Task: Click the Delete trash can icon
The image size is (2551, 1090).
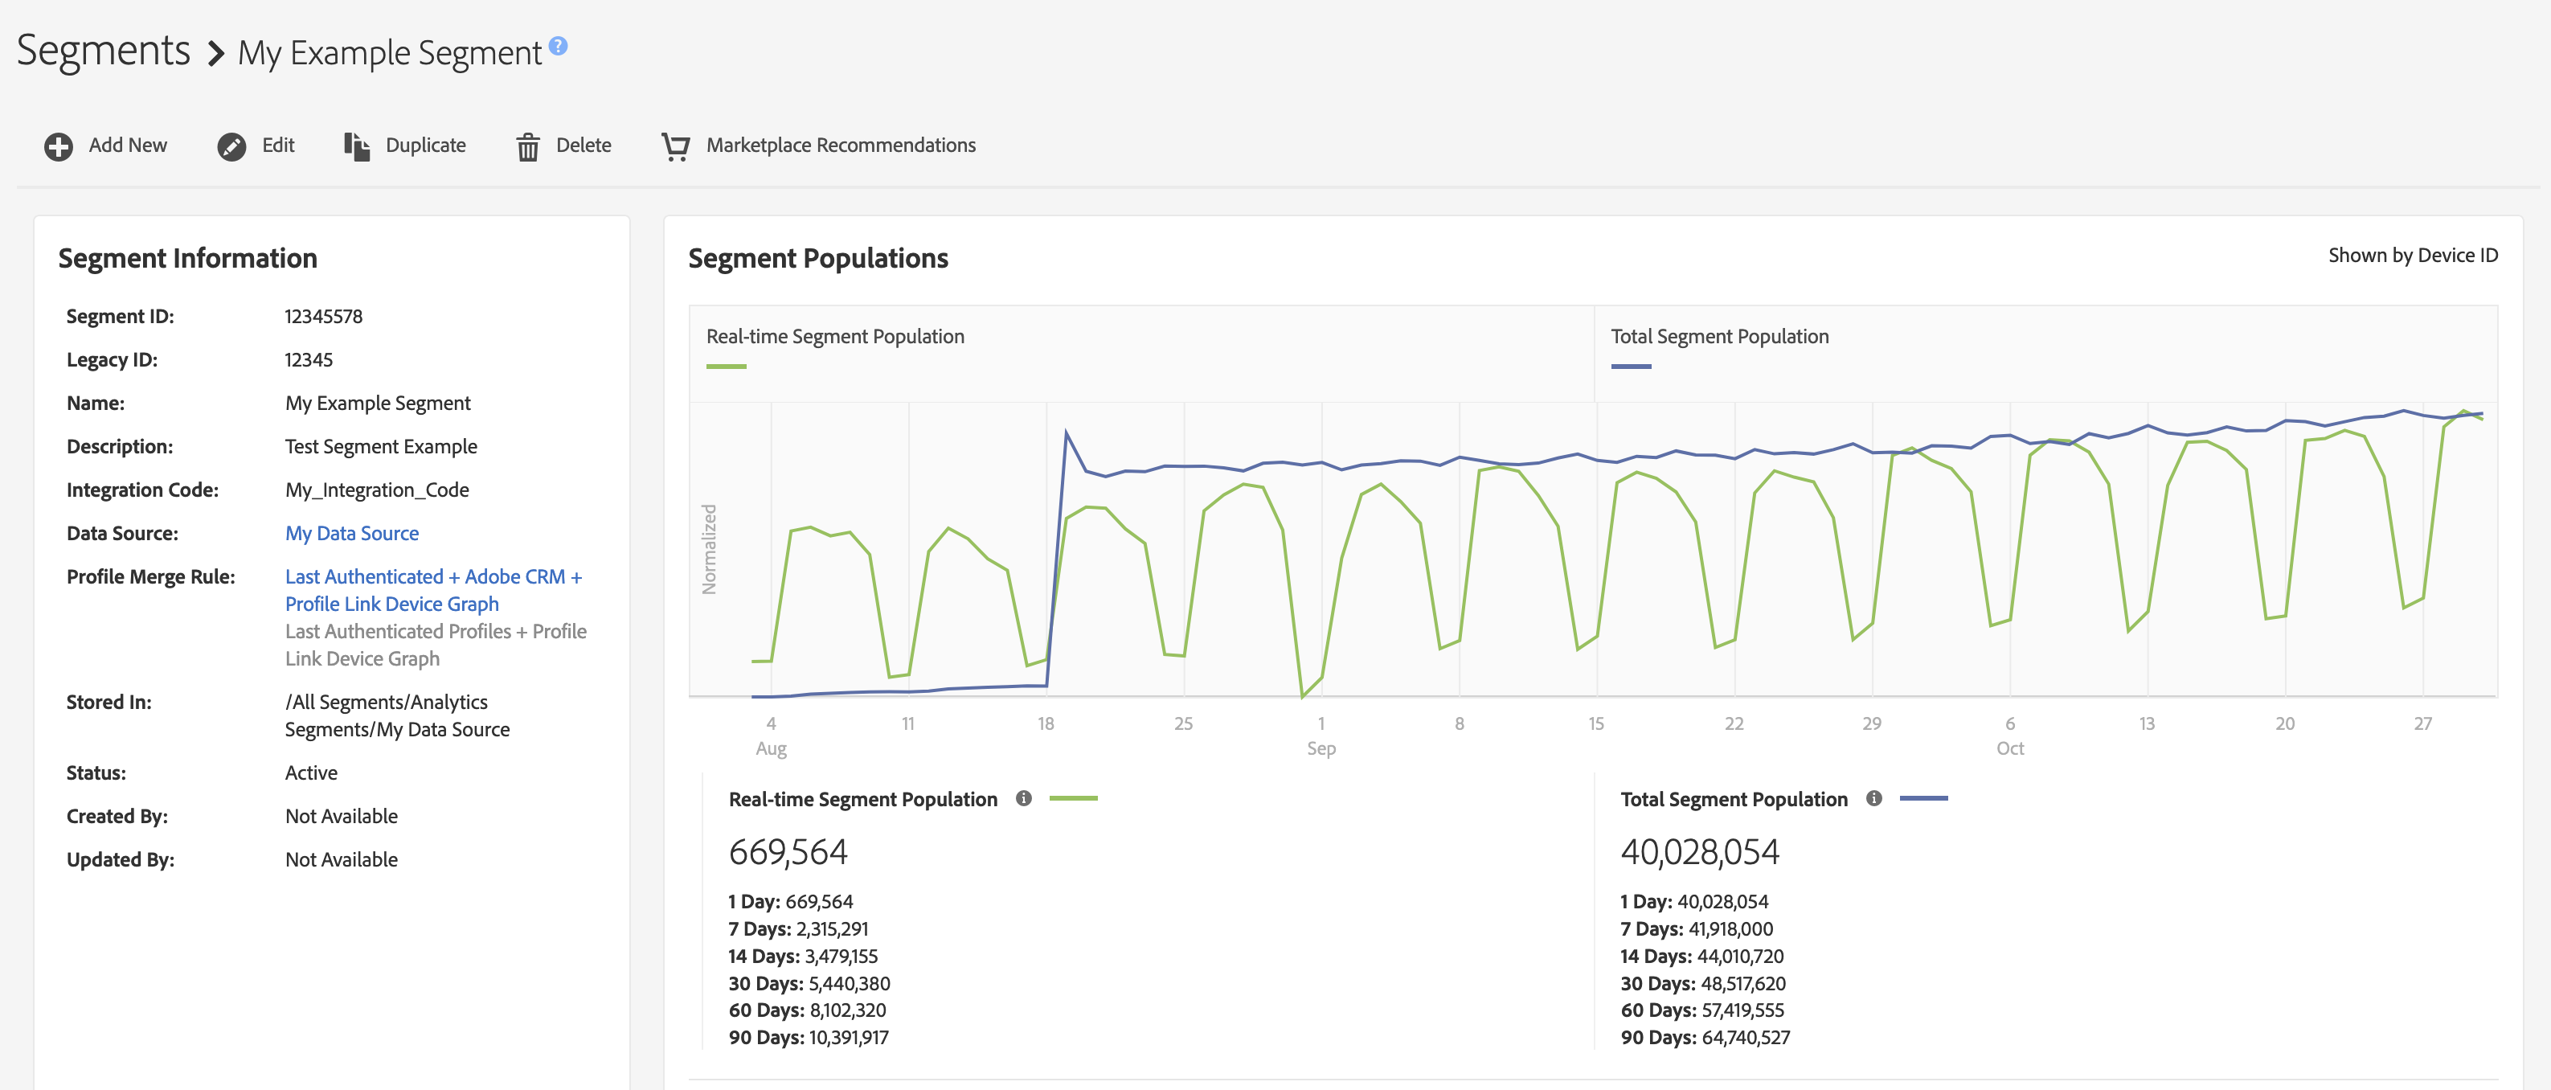Action: coord(528,148)
